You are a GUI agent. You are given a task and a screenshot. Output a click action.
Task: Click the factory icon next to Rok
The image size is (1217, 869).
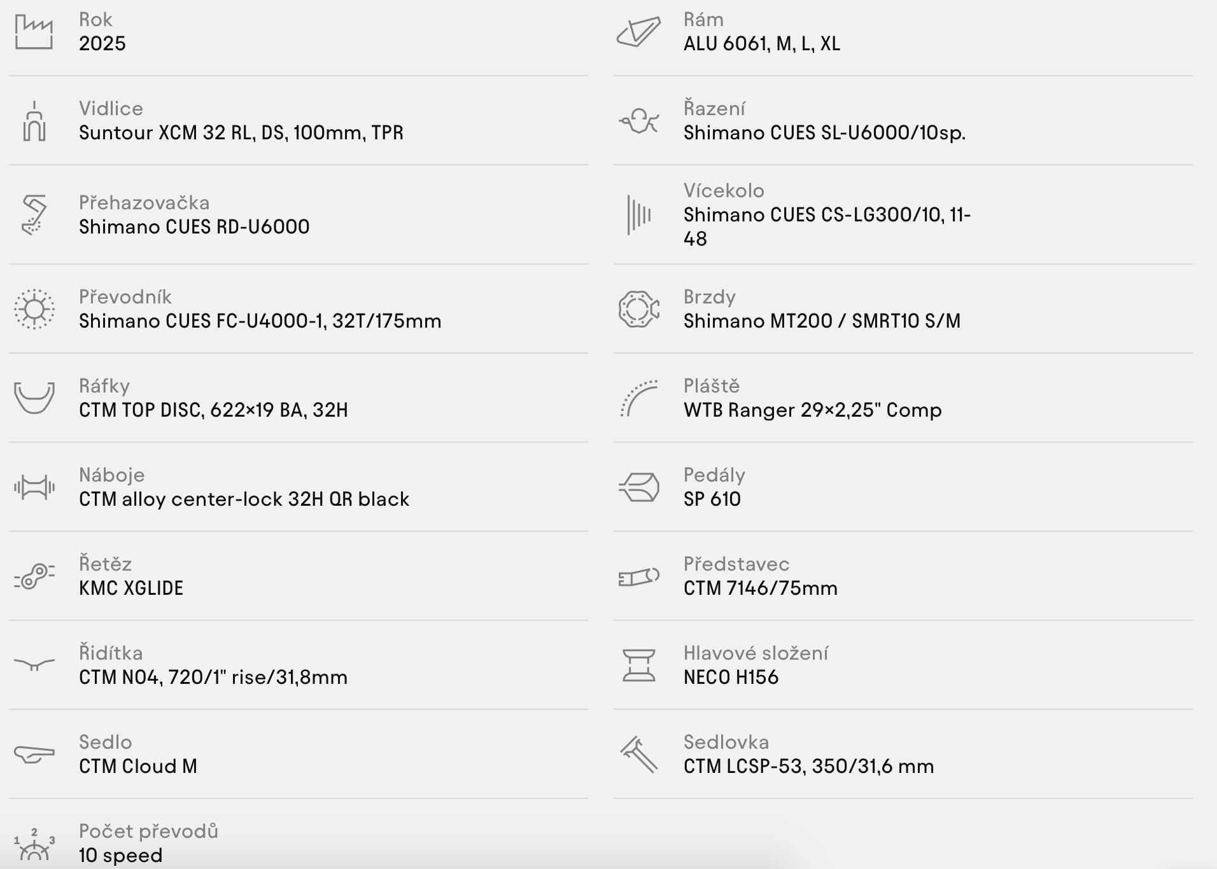[34, 32]
